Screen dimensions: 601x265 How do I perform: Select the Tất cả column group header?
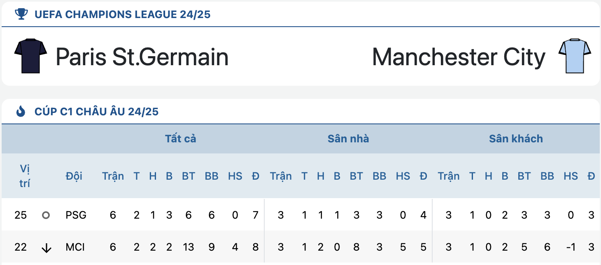coord(181,139)
